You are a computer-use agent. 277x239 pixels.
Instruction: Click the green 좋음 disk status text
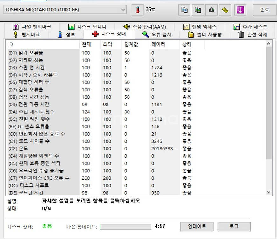coord(47,226)
